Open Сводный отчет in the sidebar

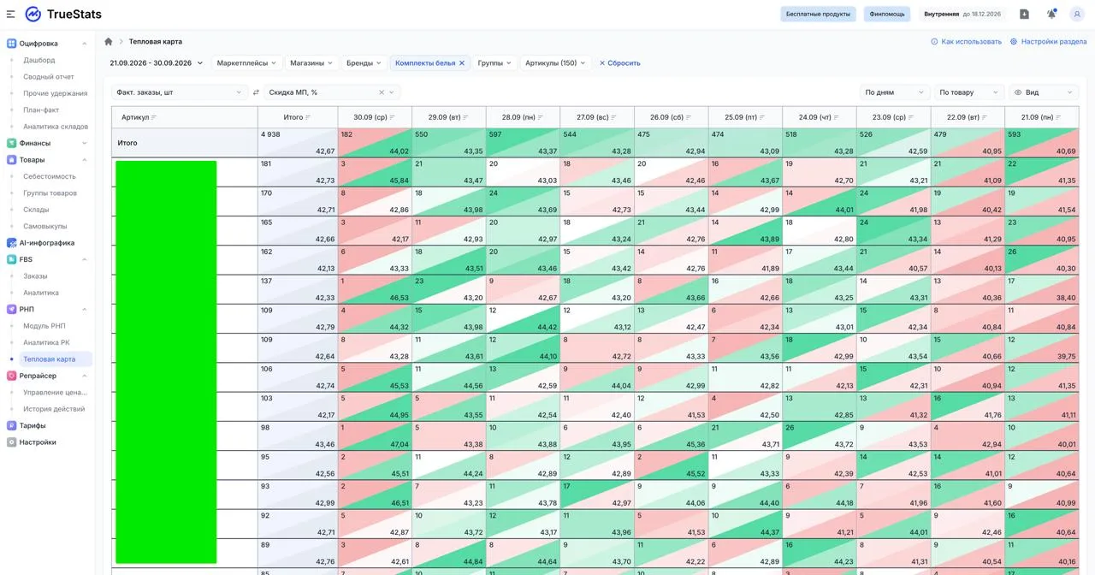[49, 77]
